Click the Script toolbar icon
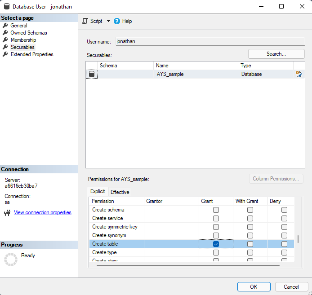 pyautogui.click(x=85, y=21)
